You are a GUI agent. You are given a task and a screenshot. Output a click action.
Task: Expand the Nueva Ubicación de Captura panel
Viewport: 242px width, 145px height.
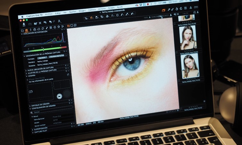pos(26,71)
